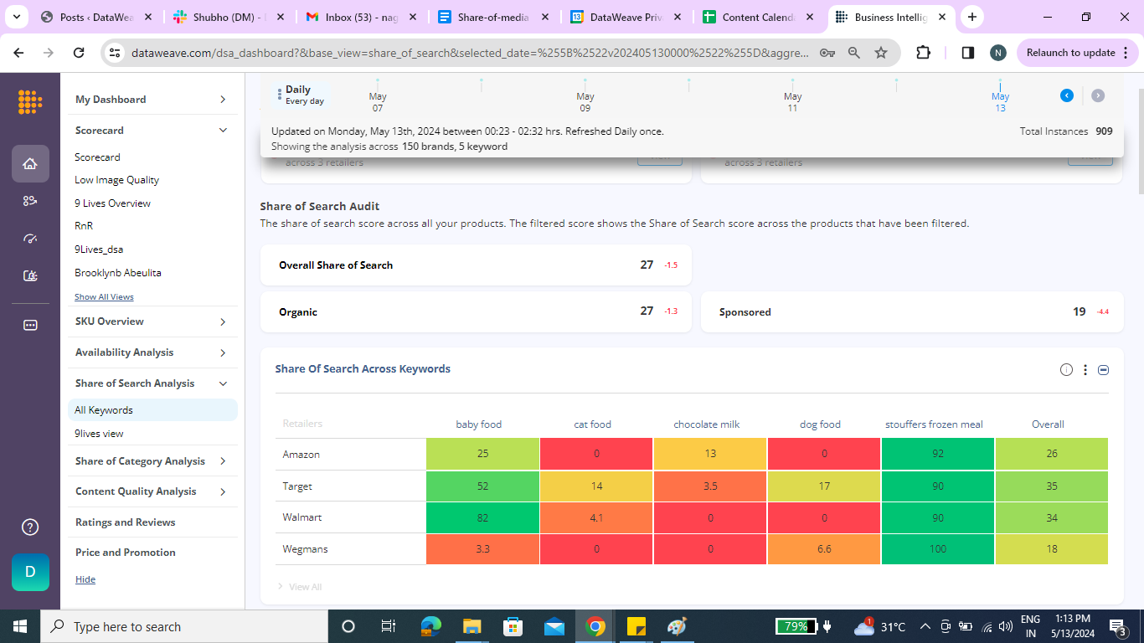Screen dimensions: 1144x643
Task: Reload the page in Chrome
Action: [79, 52]
